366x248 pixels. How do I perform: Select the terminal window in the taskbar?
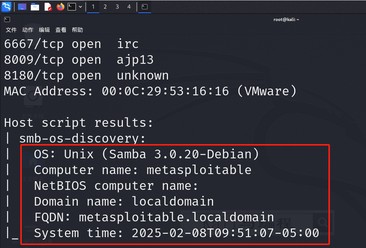[x=145, y=7]
